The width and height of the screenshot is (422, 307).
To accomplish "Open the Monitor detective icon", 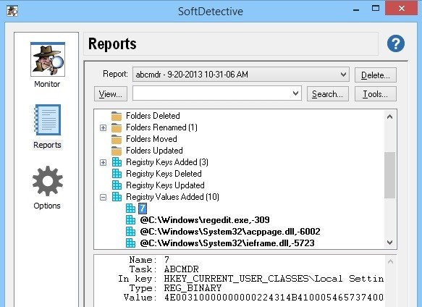I will [48, 59].
